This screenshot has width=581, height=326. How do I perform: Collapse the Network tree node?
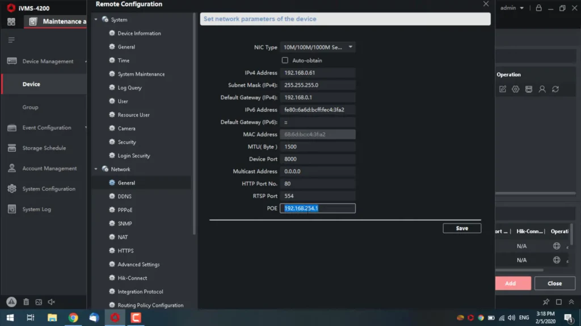pos(96,169)
